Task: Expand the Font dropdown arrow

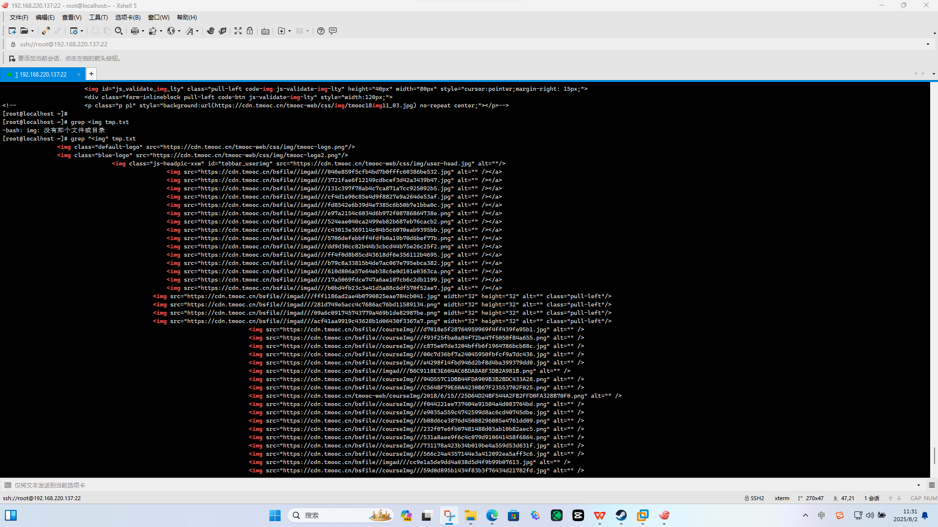Action: [x=197, y=31]
